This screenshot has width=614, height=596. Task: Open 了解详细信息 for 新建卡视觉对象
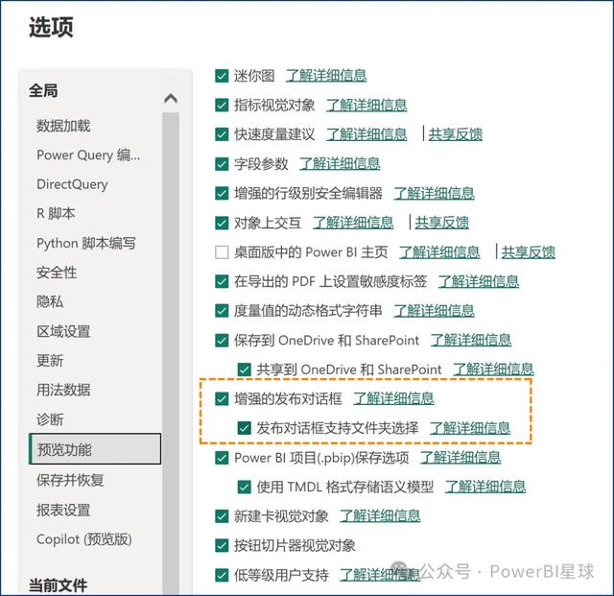click(380, 516)
